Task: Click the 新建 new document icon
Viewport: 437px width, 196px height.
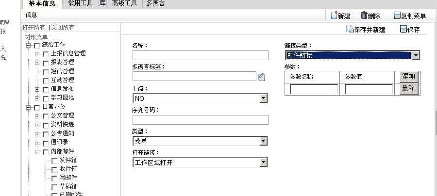Action: [334, 16]
